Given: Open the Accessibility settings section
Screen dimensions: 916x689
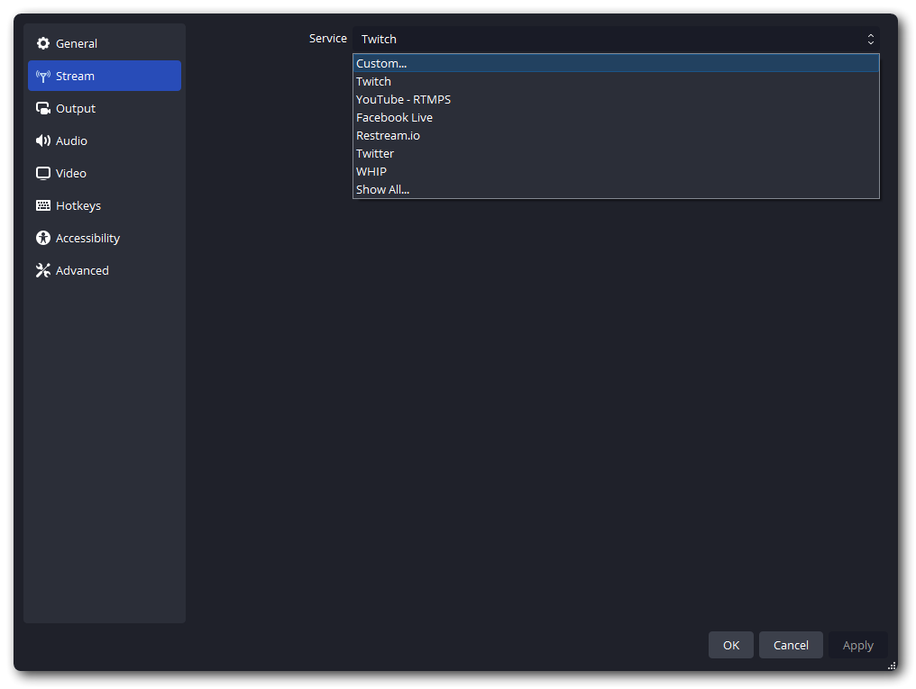Looking at the screenshot, I should pyautogui.click(x=87, y=238).
